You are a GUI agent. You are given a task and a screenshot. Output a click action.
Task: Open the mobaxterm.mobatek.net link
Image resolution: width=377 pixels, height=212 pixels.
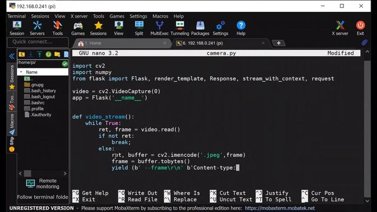tap(280, 208)
